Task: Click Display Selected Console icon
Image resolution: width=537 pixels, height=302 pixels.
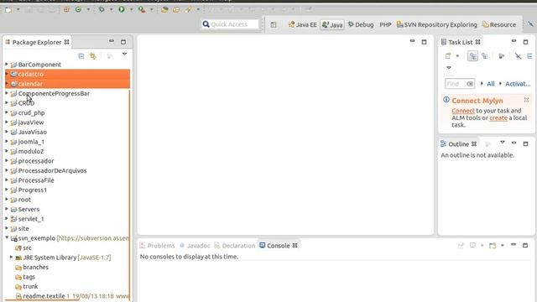Action: click(x=472, y=246)
